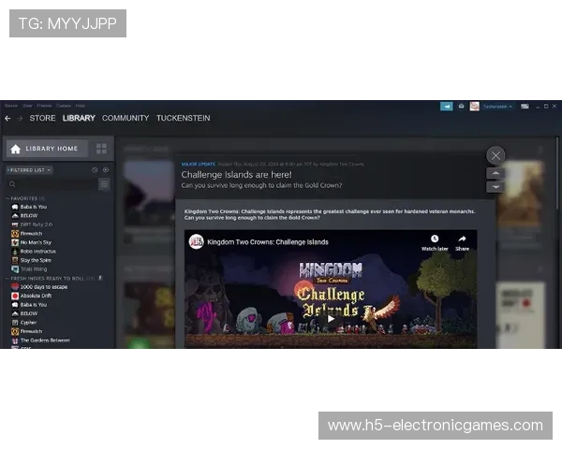
Task: Open the advanced filters icon beside search
Action: click(x=104, y=184)
